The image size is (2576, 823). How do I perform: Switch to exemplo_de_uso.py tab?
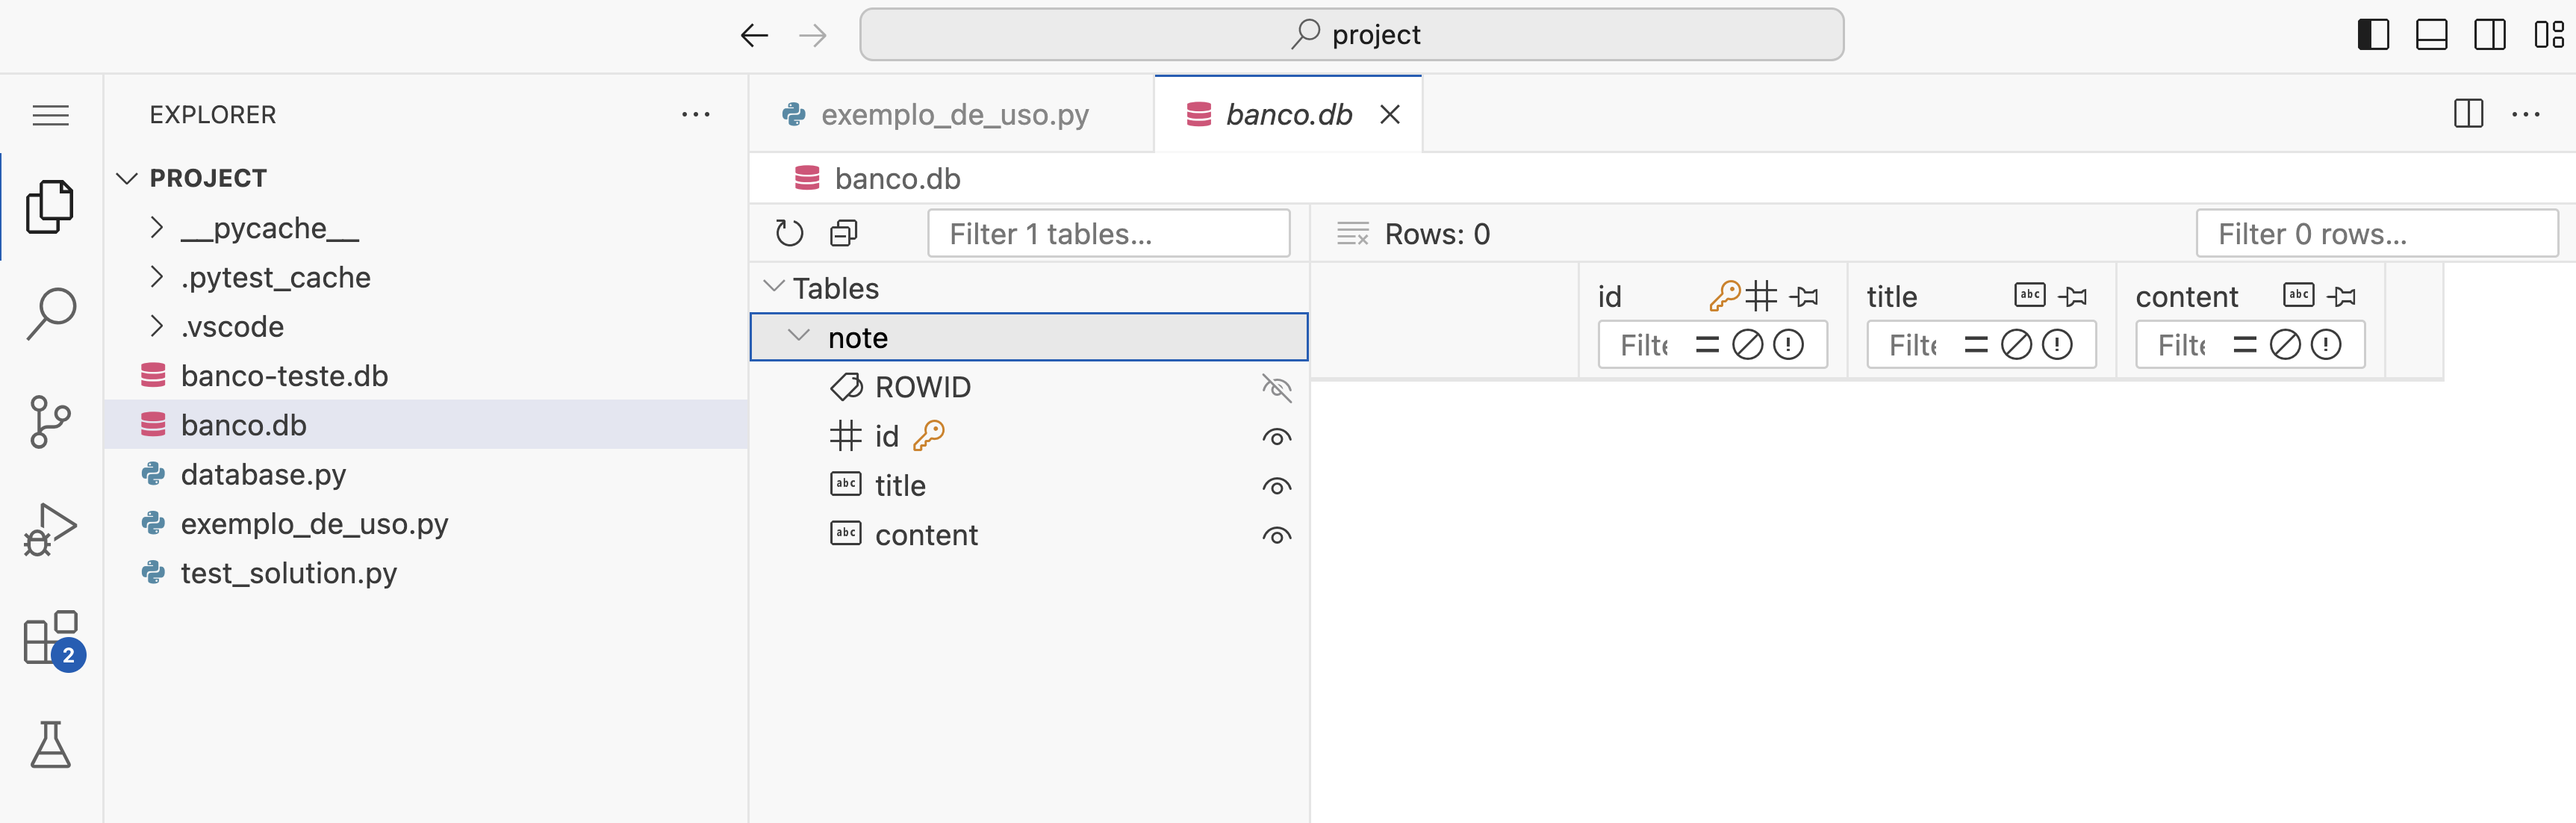(x=953, y=115)
